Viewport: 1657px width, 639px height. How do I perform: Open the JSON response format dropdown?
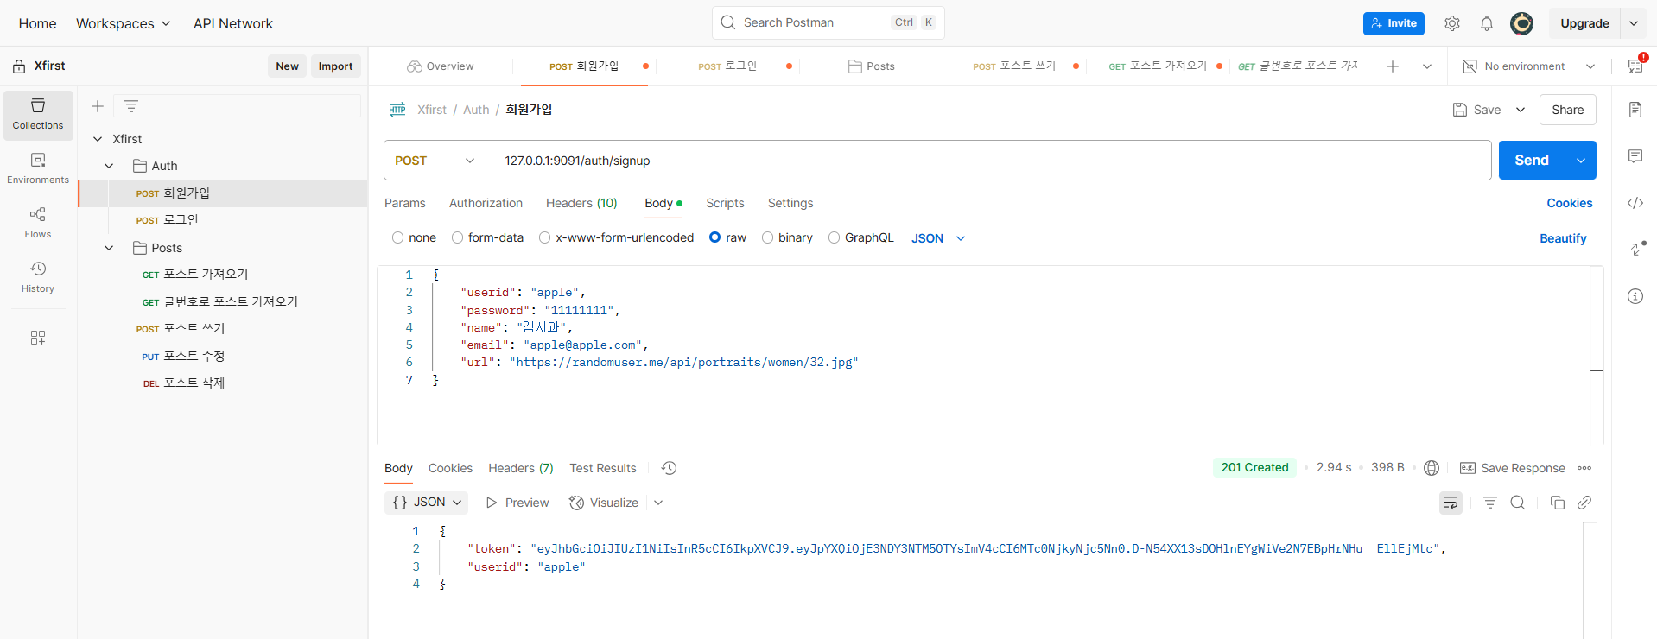427,503
